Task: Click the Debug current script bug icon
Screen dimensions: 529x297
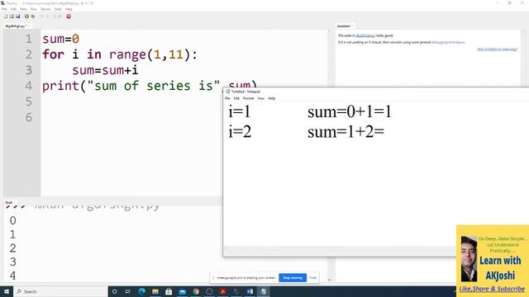Action: [x=33, y=16]
